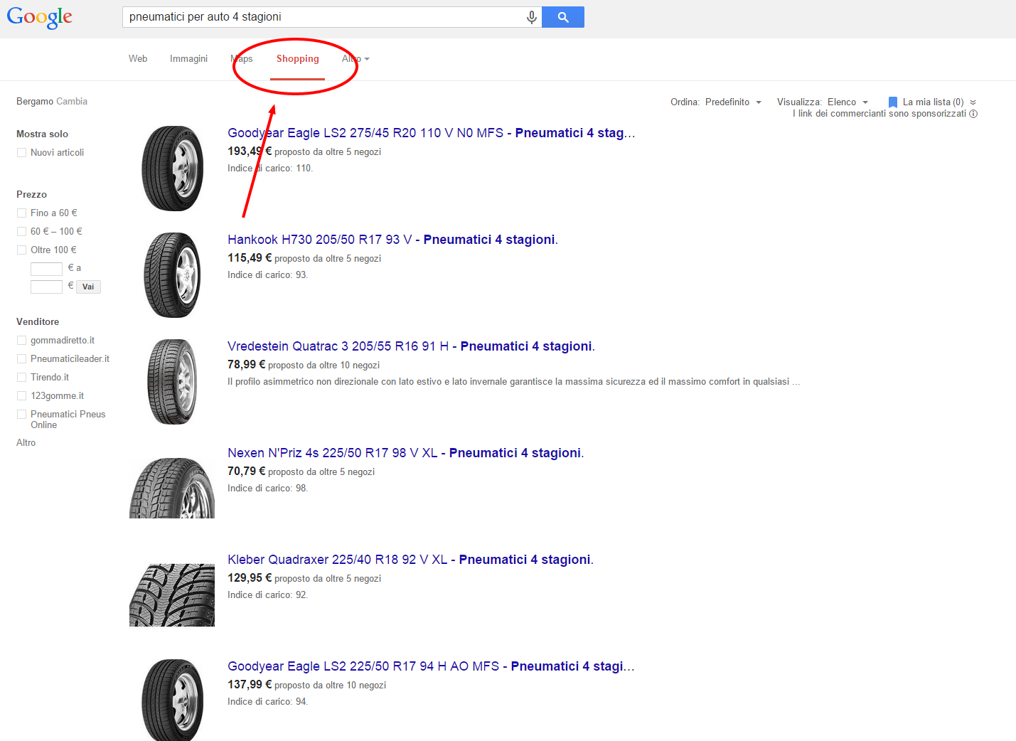This screenshot has width=1016, height=741.
Task: Open the Ordina Predefinito dropdown
Action: (x=733, y=102)
